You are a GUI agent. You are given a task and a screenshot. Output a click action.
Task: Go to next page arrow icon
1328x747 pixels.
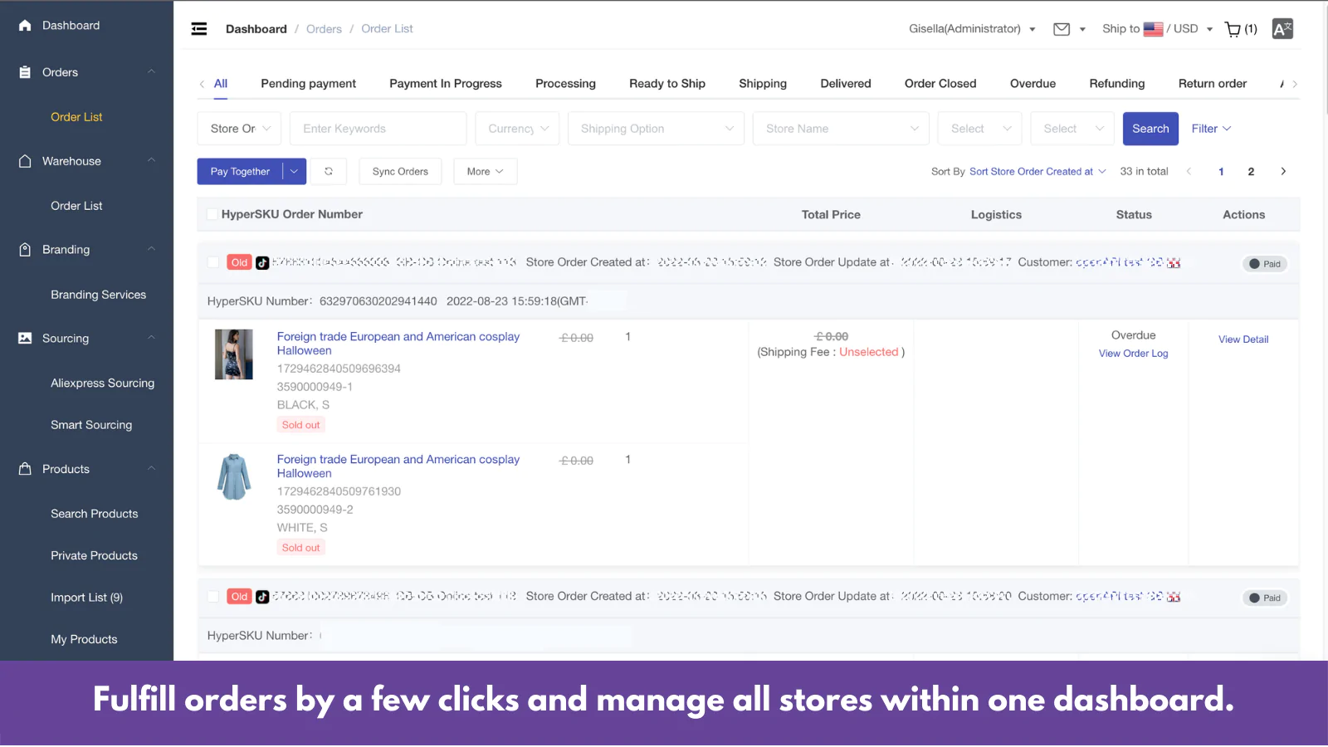tap(1283, 172)
